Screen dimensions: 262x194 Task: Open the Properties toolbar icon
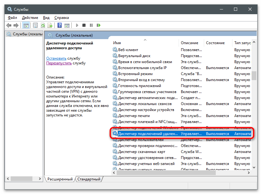(35, 25)
